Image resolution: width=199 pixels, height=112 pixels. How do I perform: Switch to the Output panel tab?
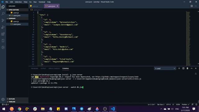(x=43, y=68)
